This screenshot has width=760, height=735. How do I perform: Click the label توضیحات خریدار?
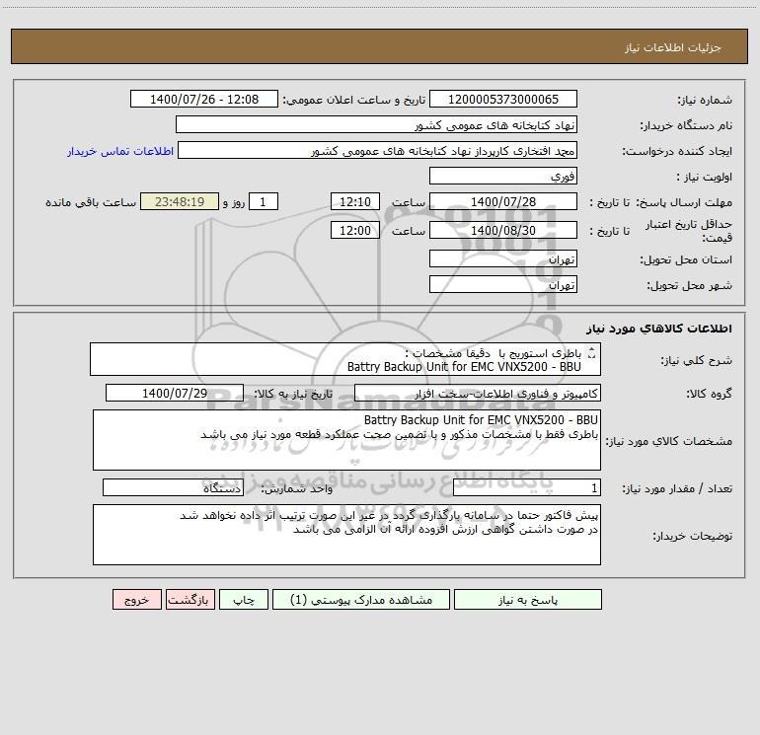pyautogui.click(x=692, y=537)
